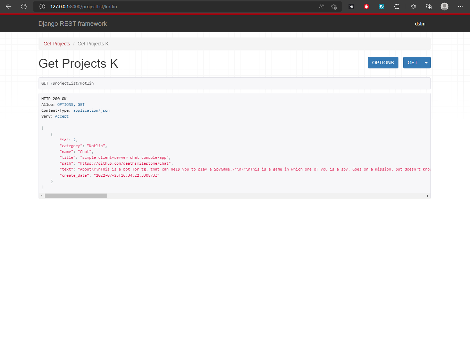The image size is (470, 340).
Task: Move the horizontal scrollbar thumb in the response
Action: click(76, 196)
